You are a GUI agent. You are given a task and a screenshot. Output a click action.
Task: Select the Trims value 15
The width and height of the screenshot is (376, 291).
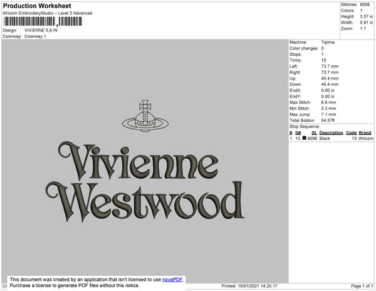(x=324, y=60)
